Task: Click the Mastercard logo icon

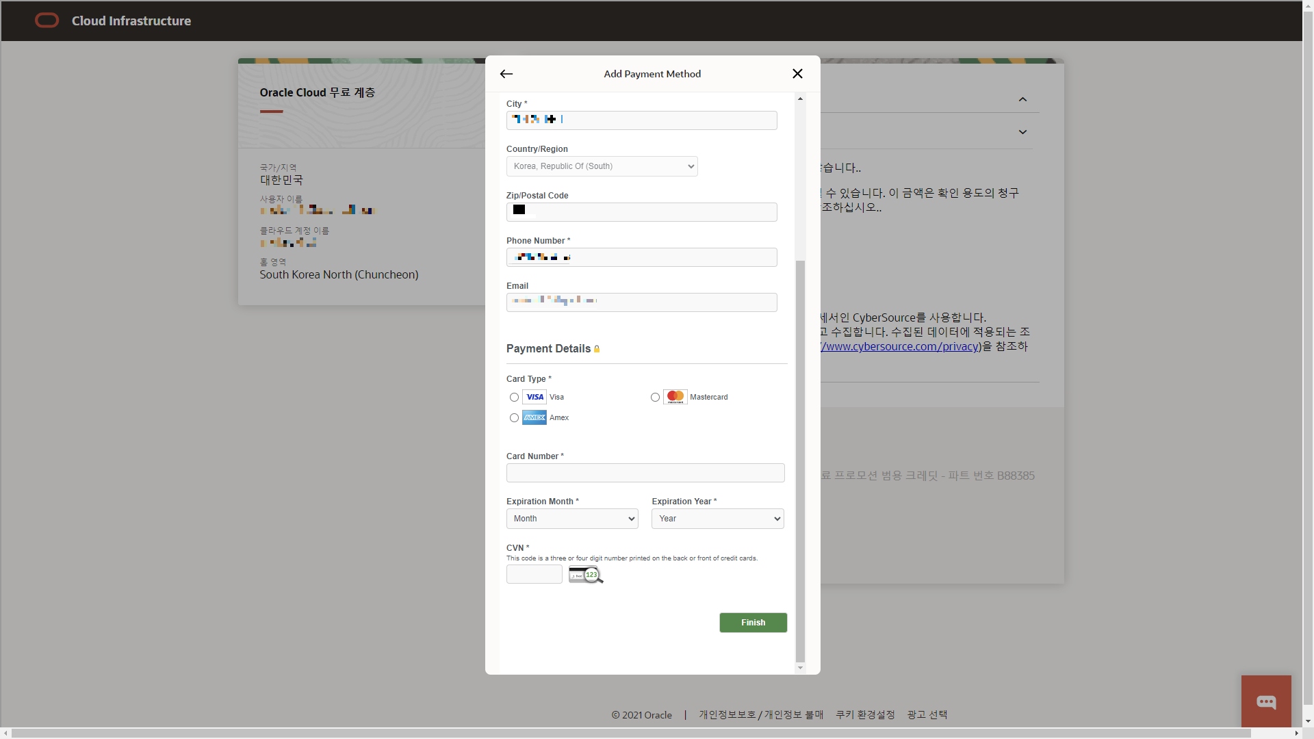Action: 675,397
